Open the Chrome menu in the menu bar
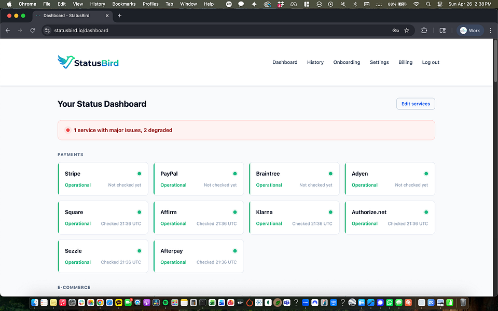The width and height of the screenshot is (498, 311). [x=27, y=4]
